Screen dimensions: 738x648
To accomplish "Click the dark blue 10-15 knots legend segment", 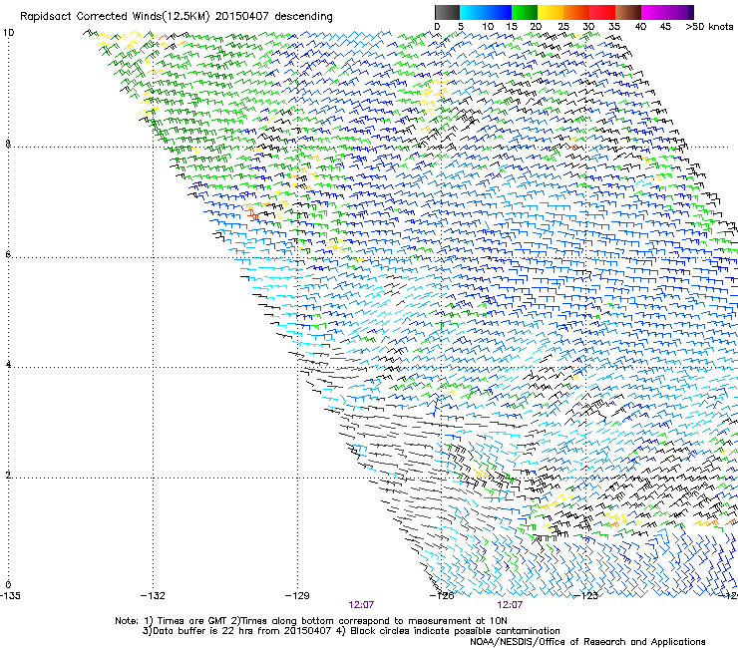I will (x=499, y=12).
